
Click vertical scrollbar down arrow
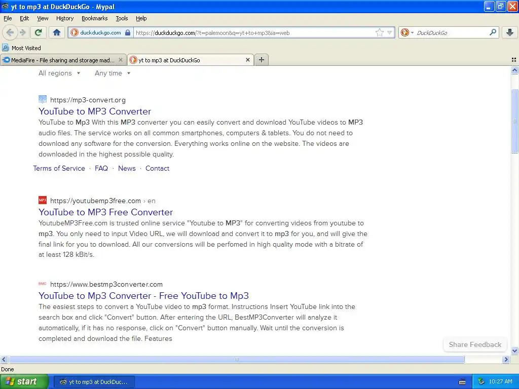(x=514, y=351)
